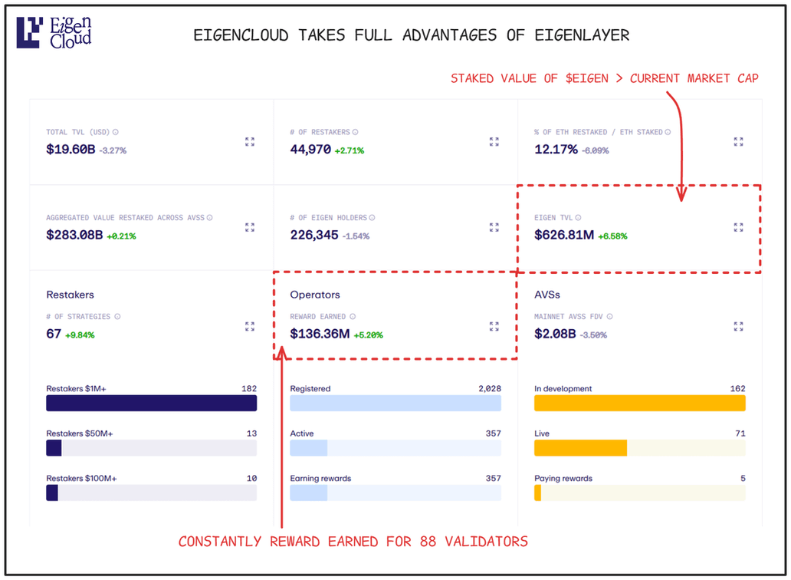This screenshot has width=791, height=580.
Task: Click the Restakers $100M+ bar
Action: [151, 493]
